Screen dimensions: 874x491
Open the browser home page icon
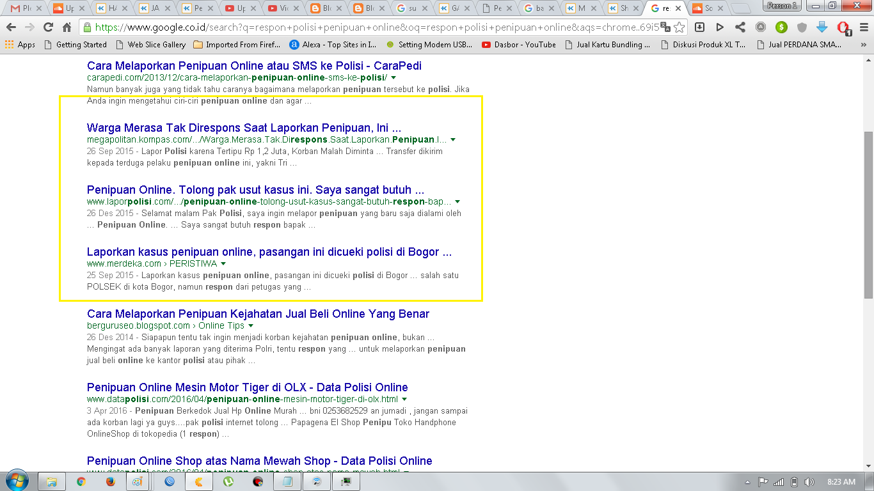tap(67, 27)
